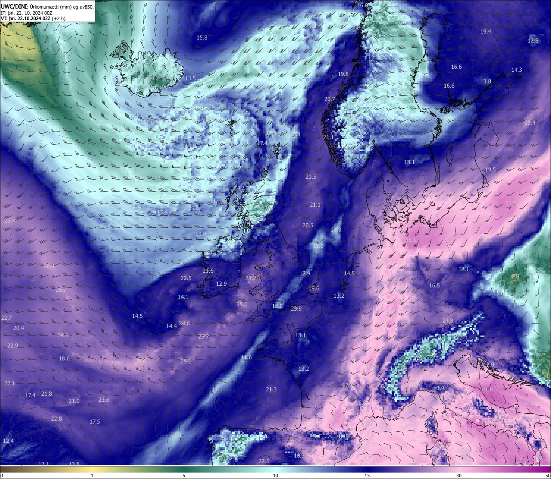Select the map value "21.8"

coord(46,394)
